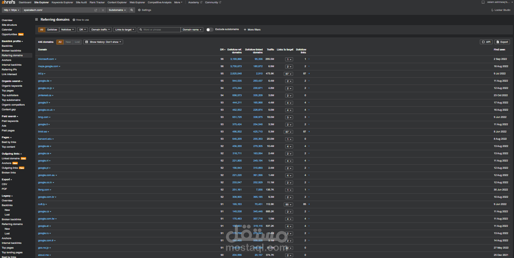Collapse Organic search sidebar section
This screenshot has width=514, height=258.
tap(12, 81)
